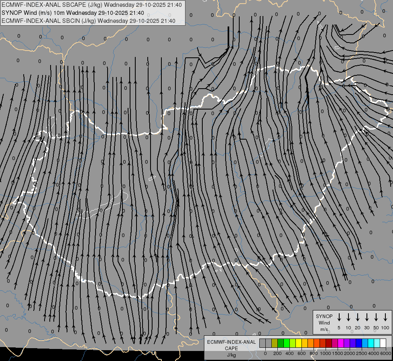Click the '4000' tick label on the CAPE scale
Screen dimensions: 393x361
tap(374, 353)
